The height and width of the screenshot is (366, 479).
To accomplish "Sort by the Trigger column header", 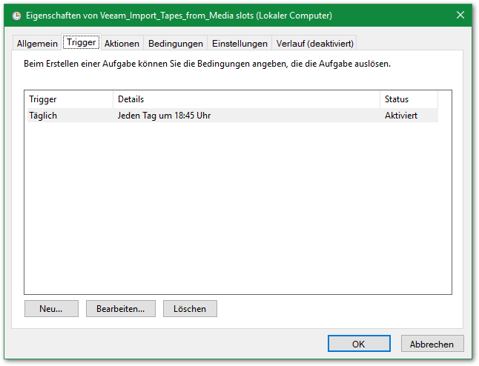I will pyautogui.click(x=69, y=99).
